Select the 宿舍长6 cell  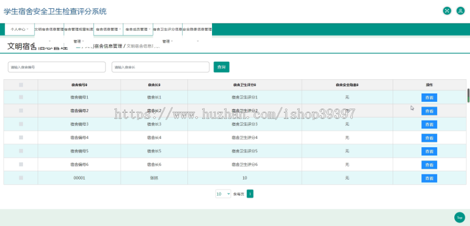point(154,164)
